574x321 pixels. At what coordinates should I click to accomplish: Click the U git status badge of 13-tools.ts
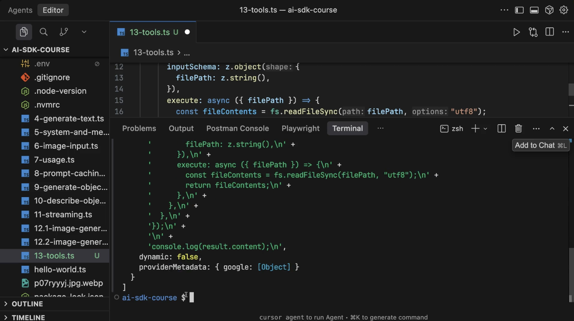[97, 256]
